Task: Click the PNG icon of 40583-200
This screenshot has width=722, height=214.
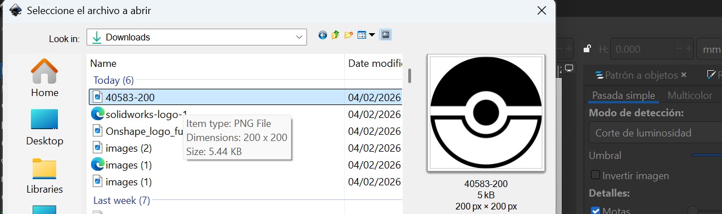Action: click(97, 97)
